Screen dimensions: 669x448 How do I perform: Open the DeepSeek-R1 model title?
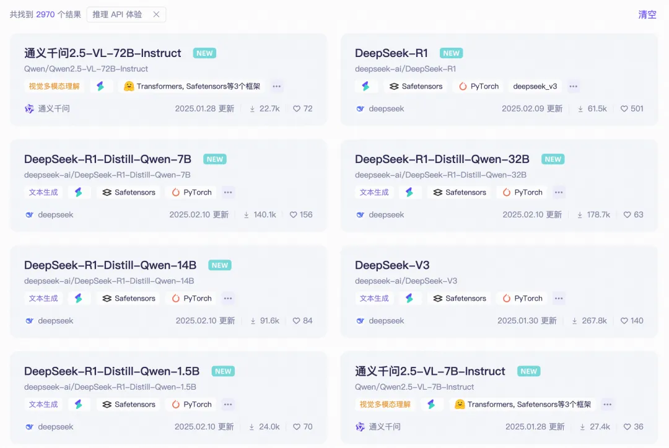click(x=391, y=53)
